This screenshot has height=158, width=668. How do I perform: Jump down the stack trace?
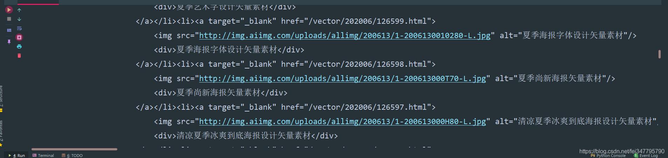tap(19, 19)
